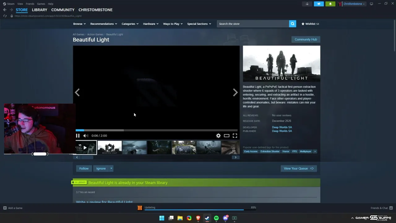Expand the Categories dropdown

coord(130,24)
